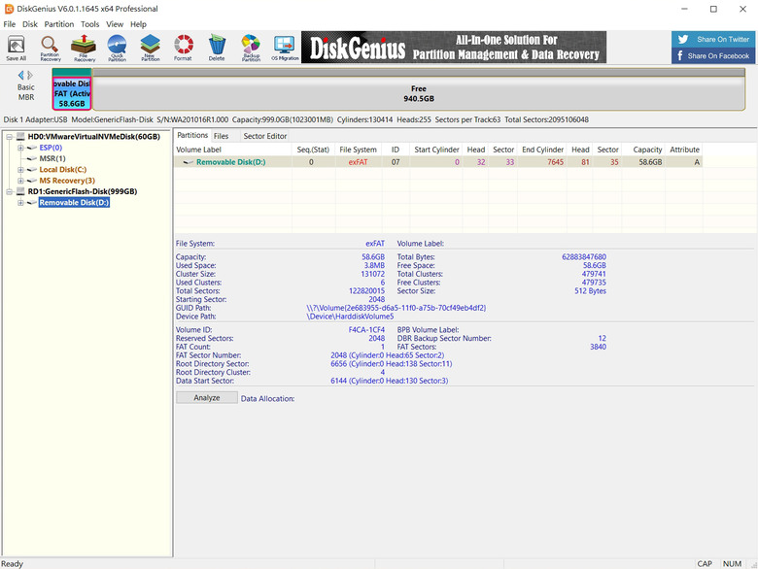
Task: Start OS Migration tool
Action: click(x=285, y=48)
